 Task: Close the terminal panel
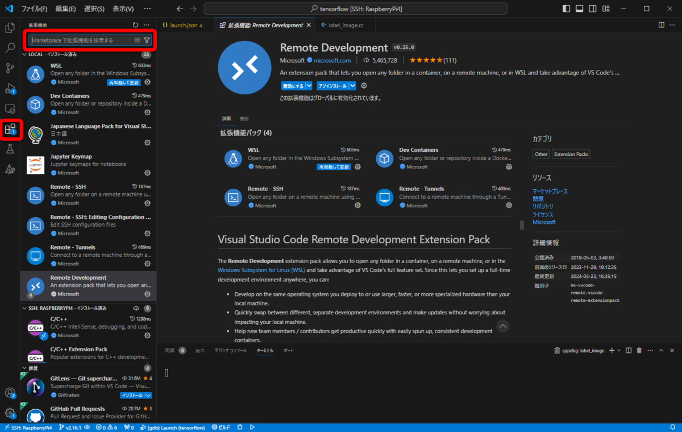click(x=672, y=351)
